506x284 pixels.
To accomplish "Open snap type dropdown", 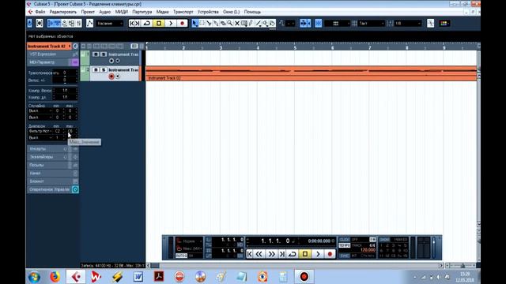I will [x=337, y=23].
